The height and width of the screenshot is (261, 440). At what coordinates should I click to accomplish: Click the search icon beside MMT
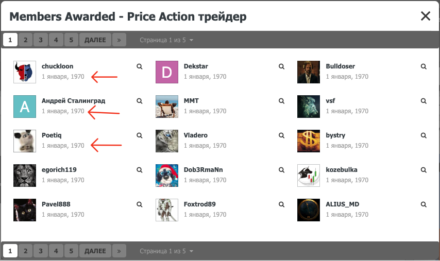(x=281, y=101)
